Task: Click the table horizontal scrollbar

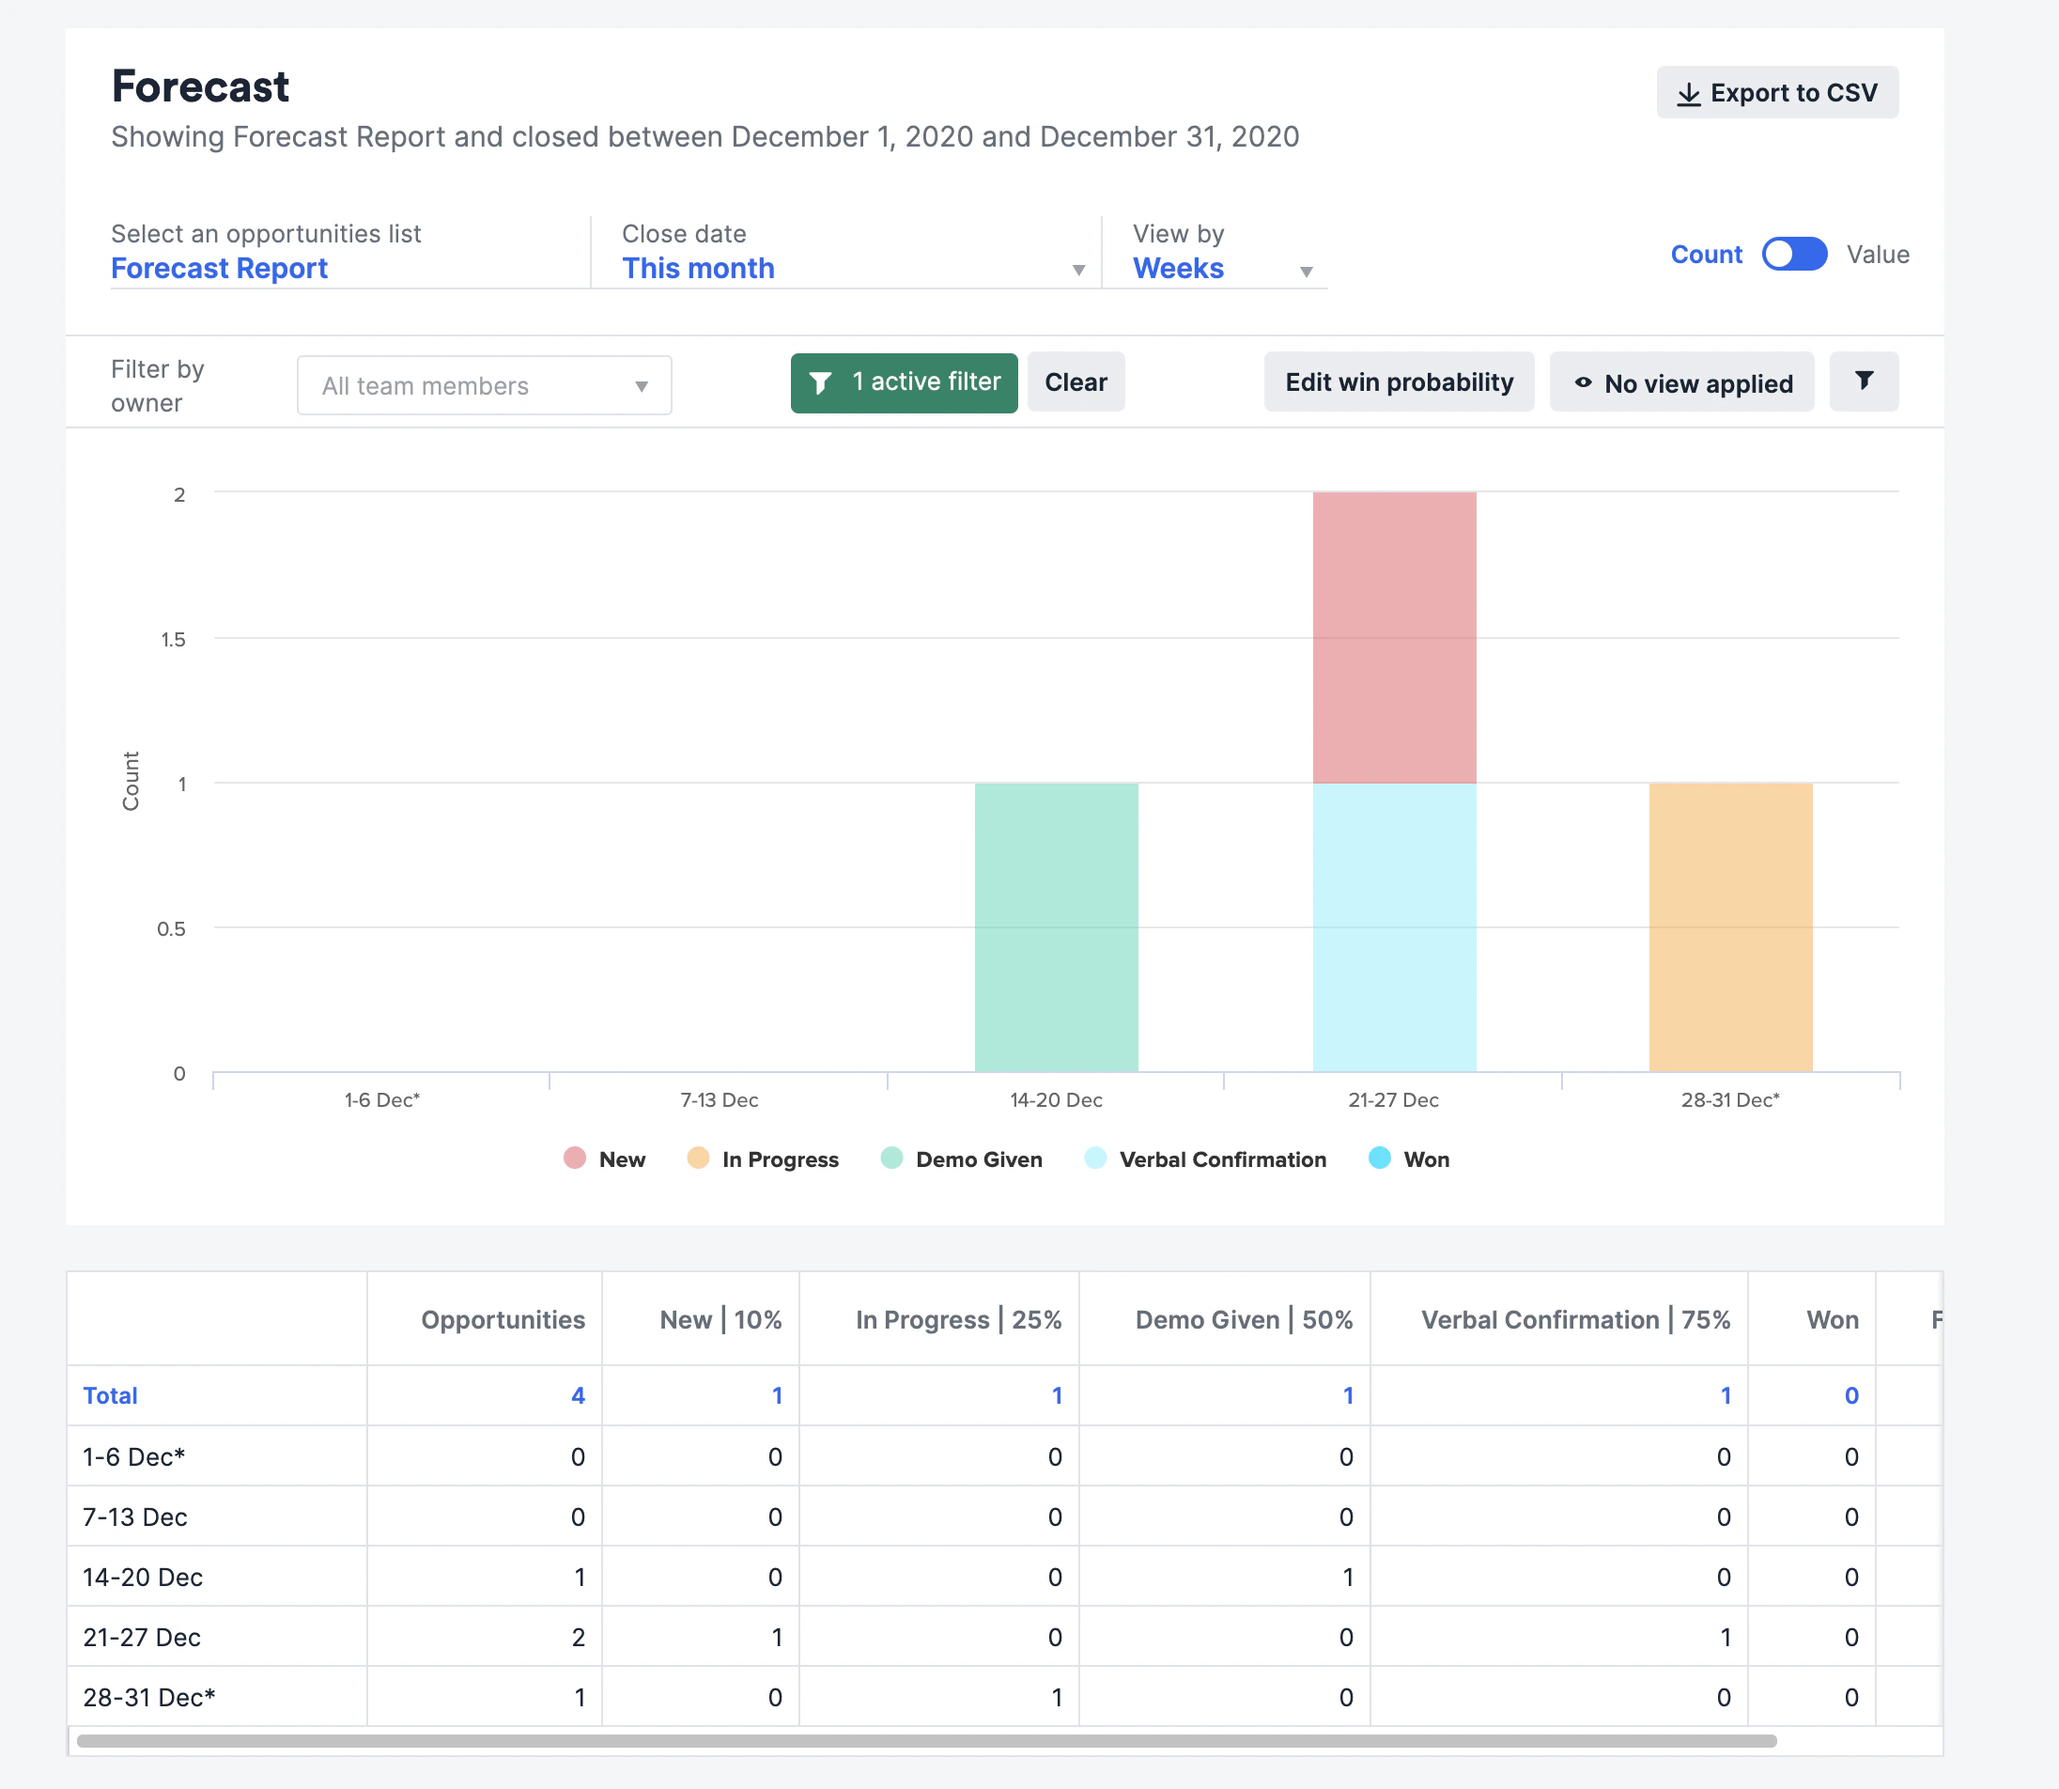Action: tap(926, 1741)
